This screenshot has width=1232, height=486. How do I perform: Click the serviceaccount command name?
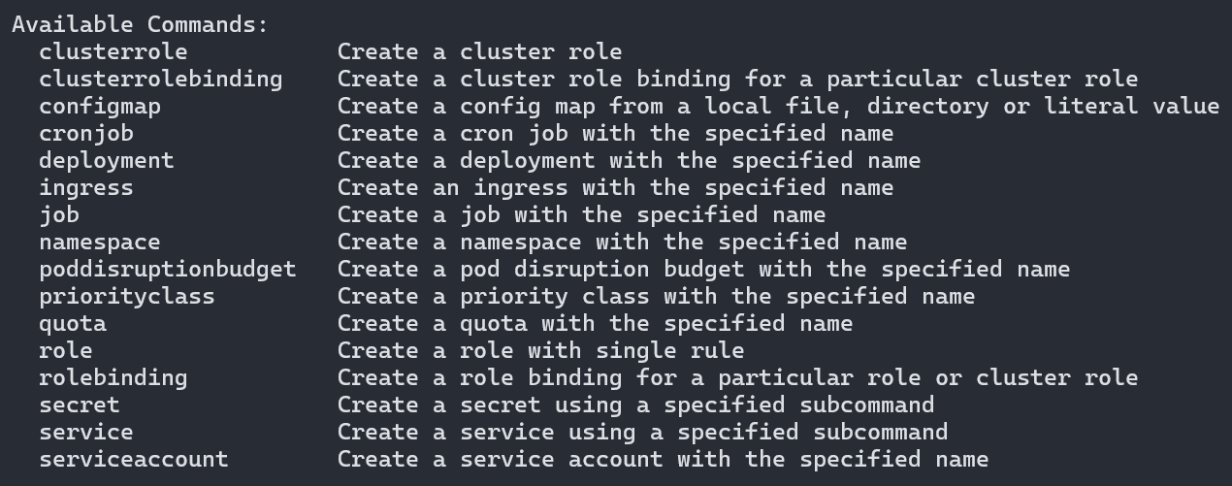pyautogui.click(x=133, y=459)
